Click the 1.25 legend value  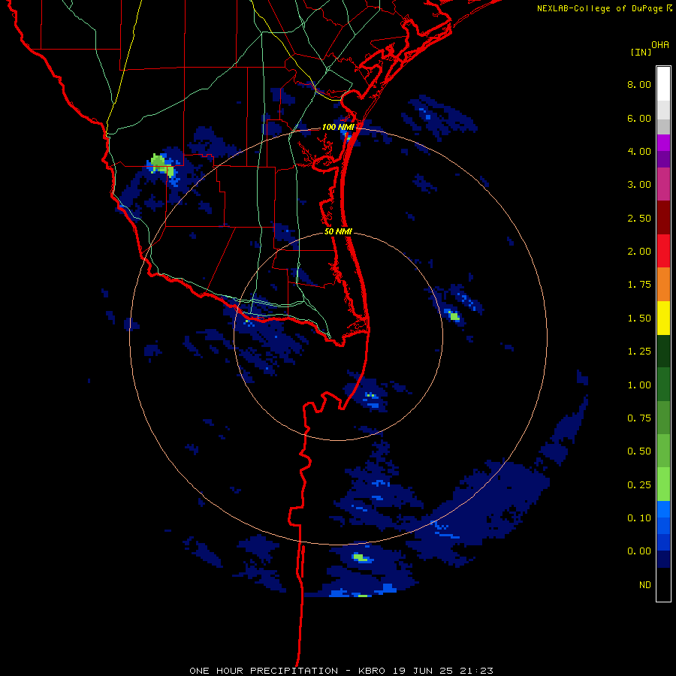point(639,352)
